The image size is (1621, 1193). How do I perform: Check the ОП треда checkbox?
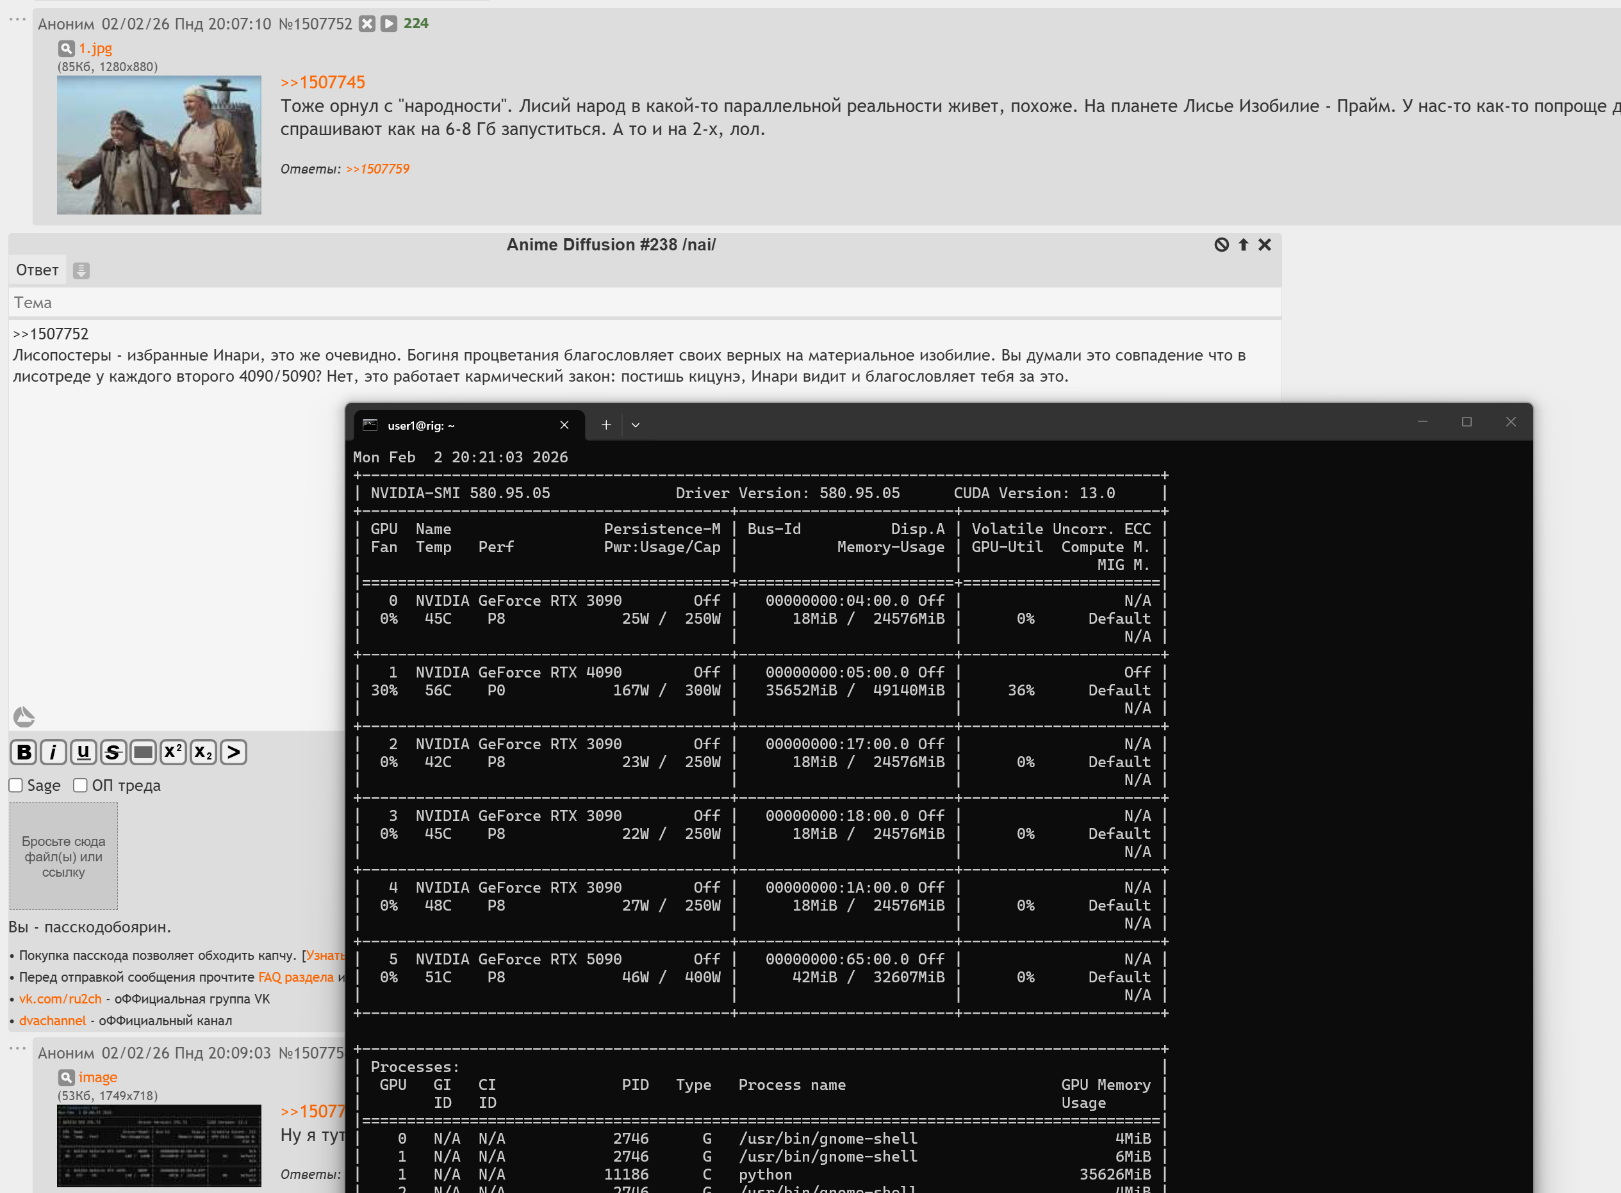[x=80, y=785]
